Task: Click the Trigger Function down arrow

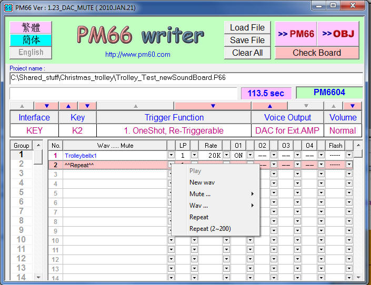Action: (x=213, y=106)
